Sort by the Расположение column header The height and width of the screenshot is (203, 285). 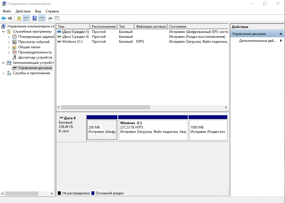(104, 27)
